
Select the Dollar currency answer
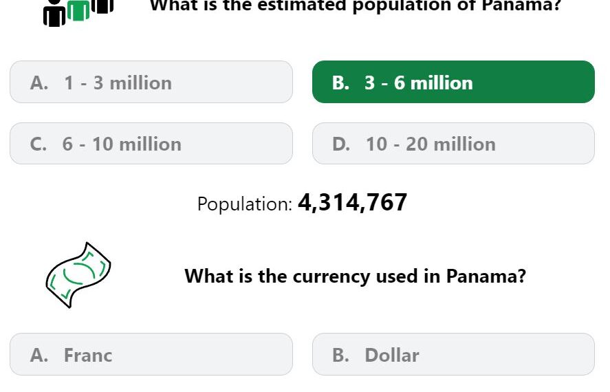point(453,355)
